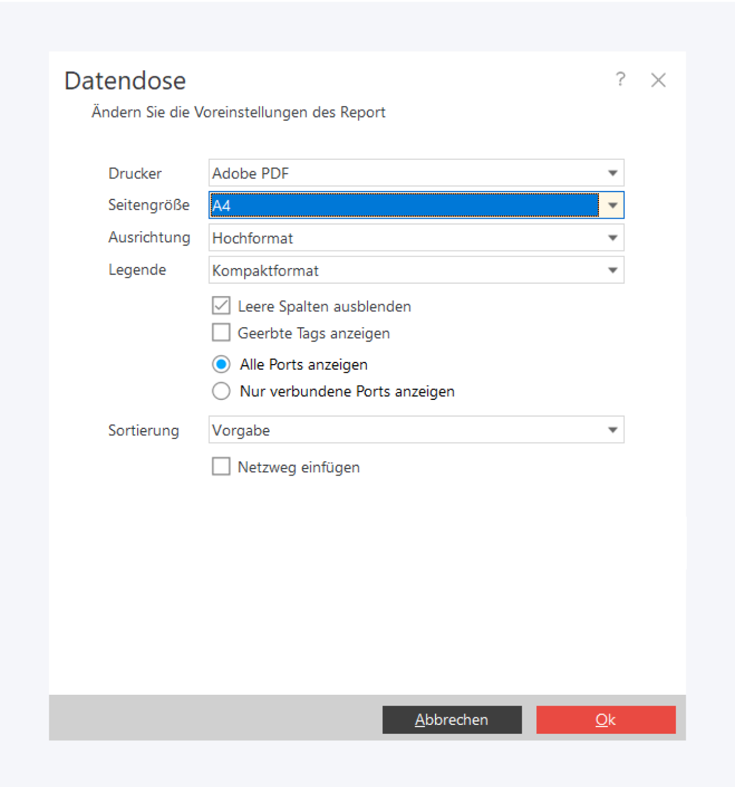Click the highlighted A4 page size field
Screen dimensions: 735x787
tap(405, 205)
